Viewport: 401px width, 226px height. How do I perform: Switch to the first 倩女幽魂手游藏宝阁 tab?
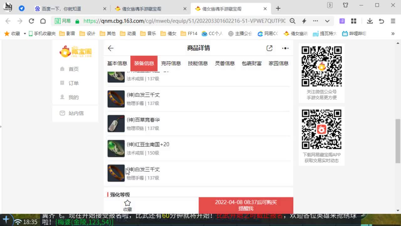[150, 9]
